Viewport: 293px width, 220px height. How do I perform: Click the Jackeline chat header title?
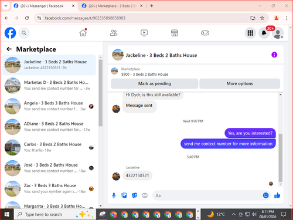(x=161, y=55)
